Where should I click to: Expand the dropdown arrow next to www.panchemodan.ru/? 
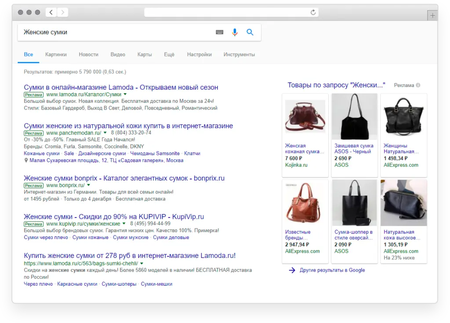105,133
